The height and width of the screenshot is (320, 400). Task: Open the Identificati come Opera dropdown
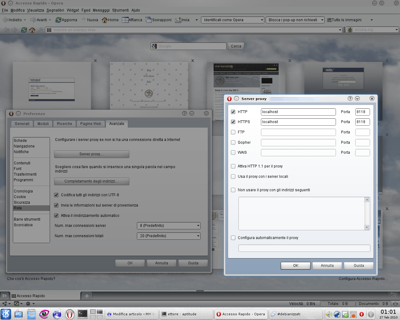point(233,20)
